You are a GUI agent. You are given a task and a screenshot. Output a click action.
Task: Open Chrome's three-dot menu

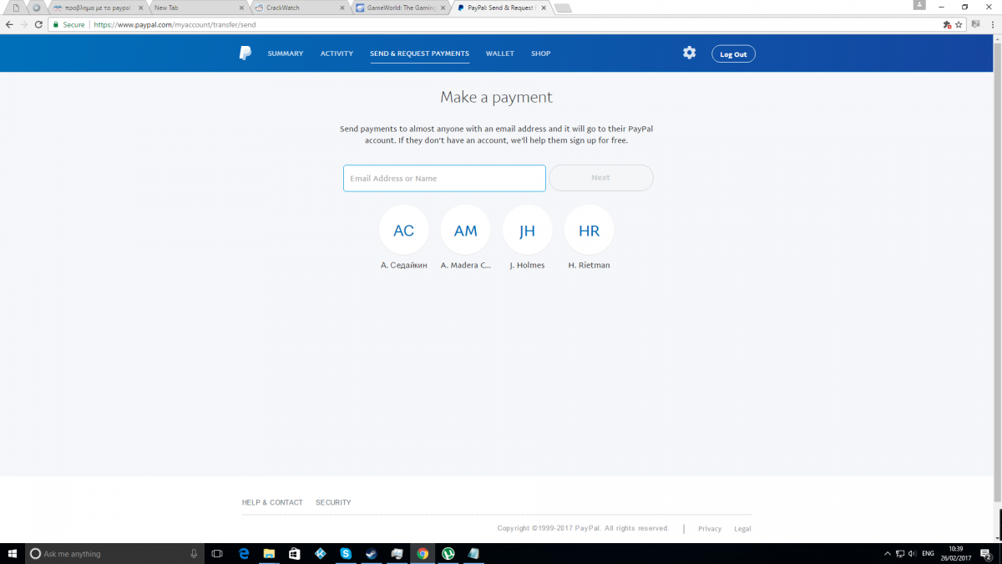click(992, 24)
